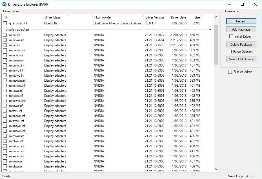262x179 pixels.
Task: Select the nvamwu.inf file name
Action: (x=17, y=156)
